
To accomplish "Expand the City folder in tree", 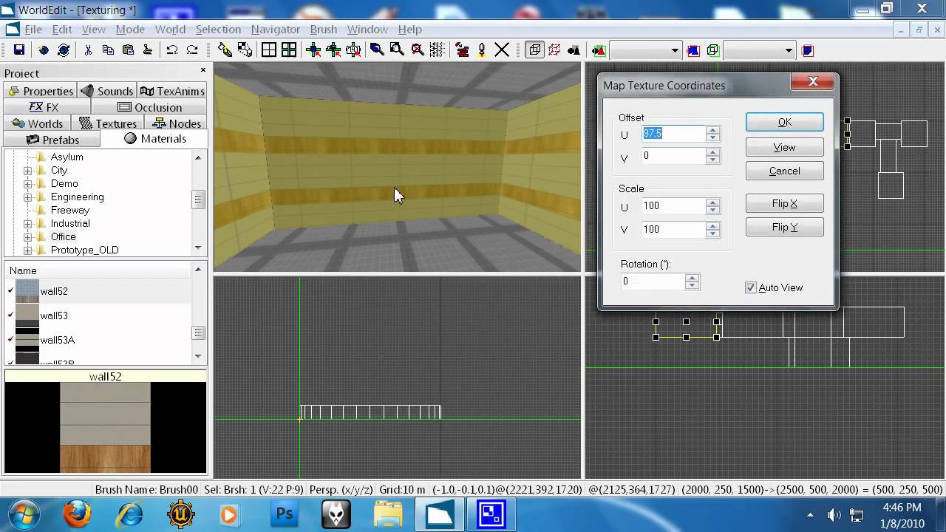I will coord(28,170).
